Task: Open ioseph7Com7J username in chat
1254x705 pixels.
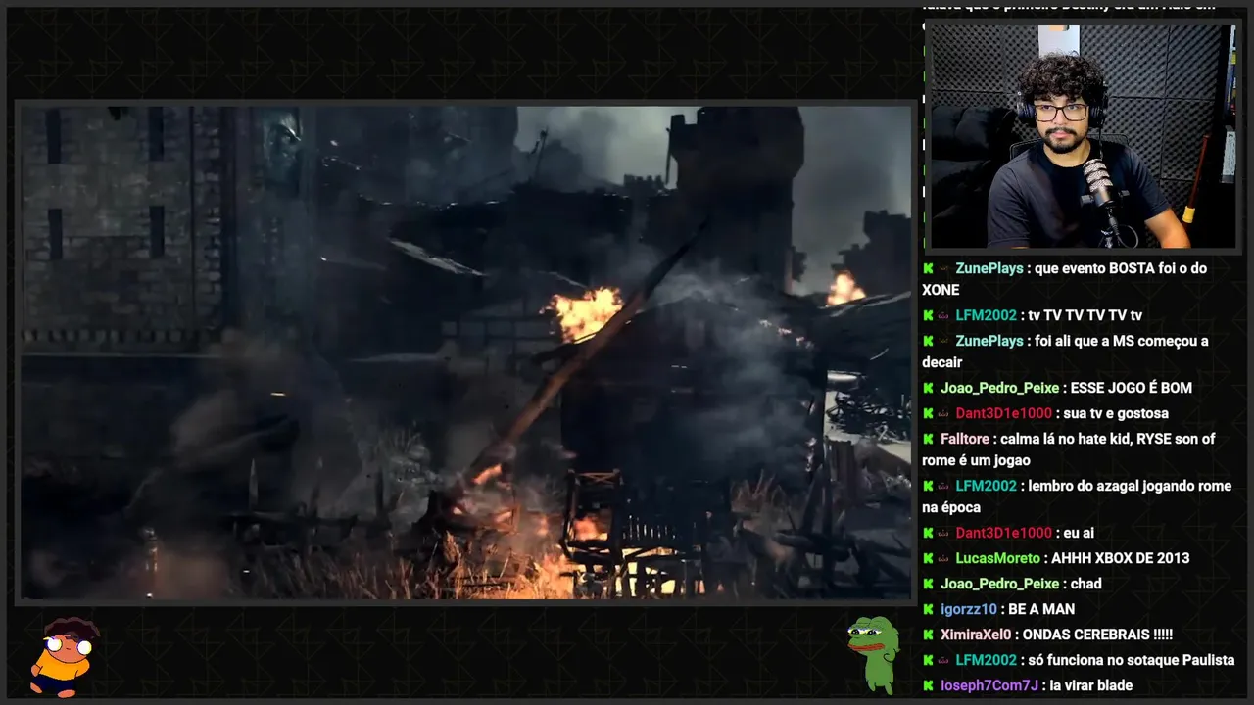Action: [989, 685]
